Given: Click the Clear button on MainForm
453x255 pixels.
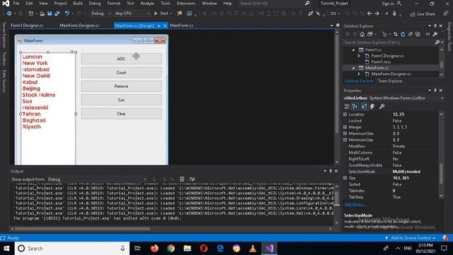Looking at the screenshot, I should [x=121, y=113].
